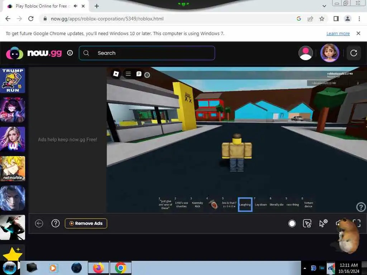The image size is (367, 275).
Task: Bookmark this page with the star
Action: click(x=322, y=19)
